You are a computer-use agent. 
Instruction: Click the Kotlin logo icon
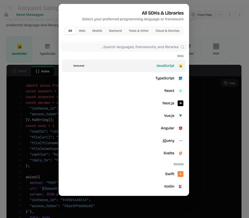click(180, 187)
